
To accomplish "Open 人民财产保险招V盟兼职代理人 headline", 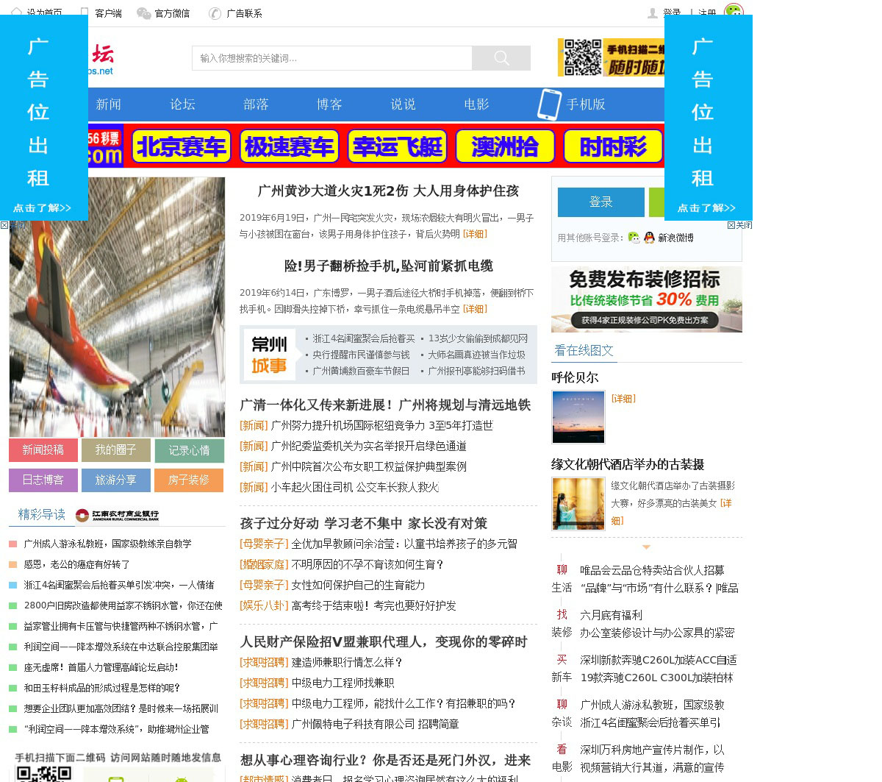I will (384, 642).
